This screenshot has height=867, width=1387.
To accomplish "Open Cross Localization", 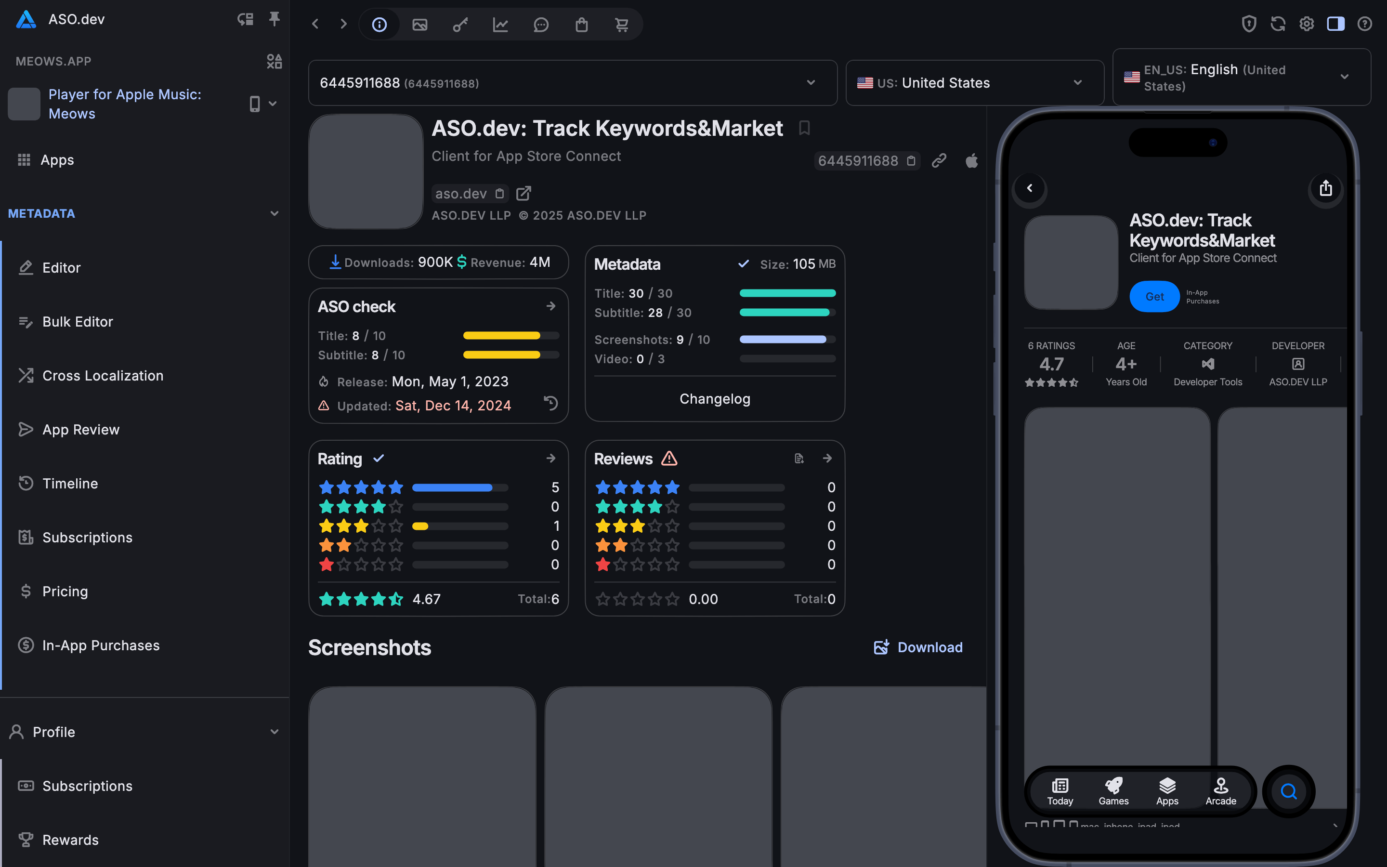I will point(144,376).
